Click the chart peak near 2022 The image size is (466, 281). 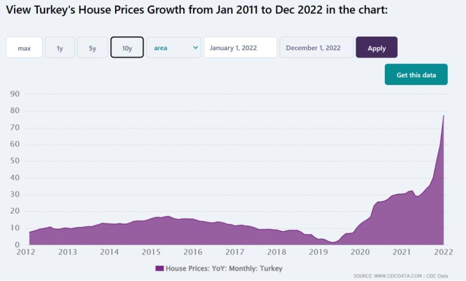[x=443, y=116]
